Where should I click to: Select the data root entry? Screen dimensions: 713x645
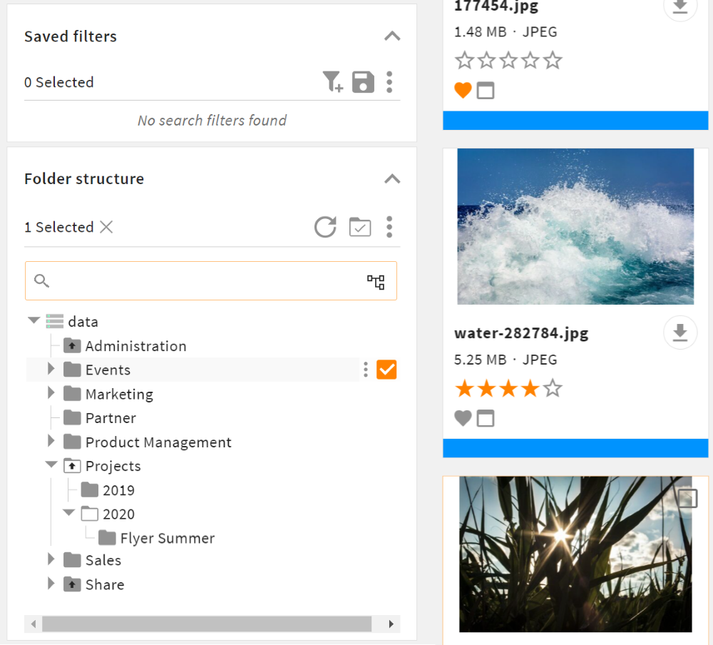pyautogui.click(x=82, y=322)
